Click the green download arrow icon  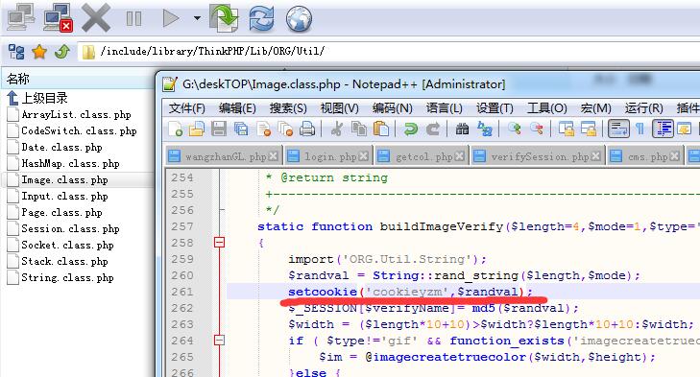click(x=224, y=18)
